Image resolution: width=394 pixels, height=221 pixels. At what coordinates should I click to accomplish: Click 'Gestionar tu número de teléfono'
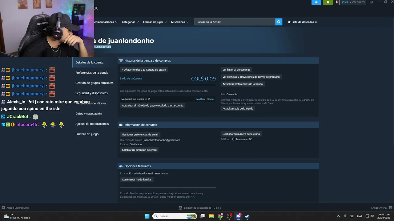pos(241,134)
